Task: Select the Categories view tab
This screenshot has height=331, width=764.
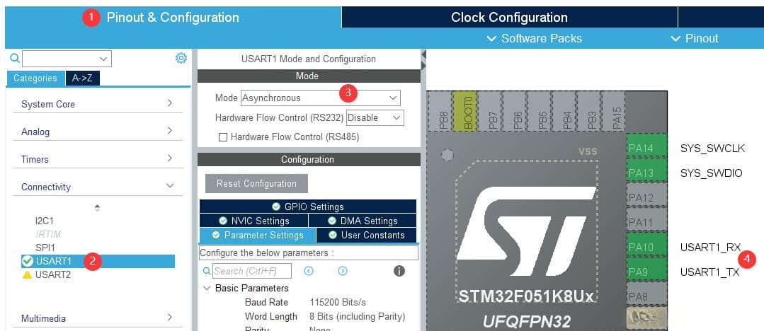Action: tap(35, 78)
